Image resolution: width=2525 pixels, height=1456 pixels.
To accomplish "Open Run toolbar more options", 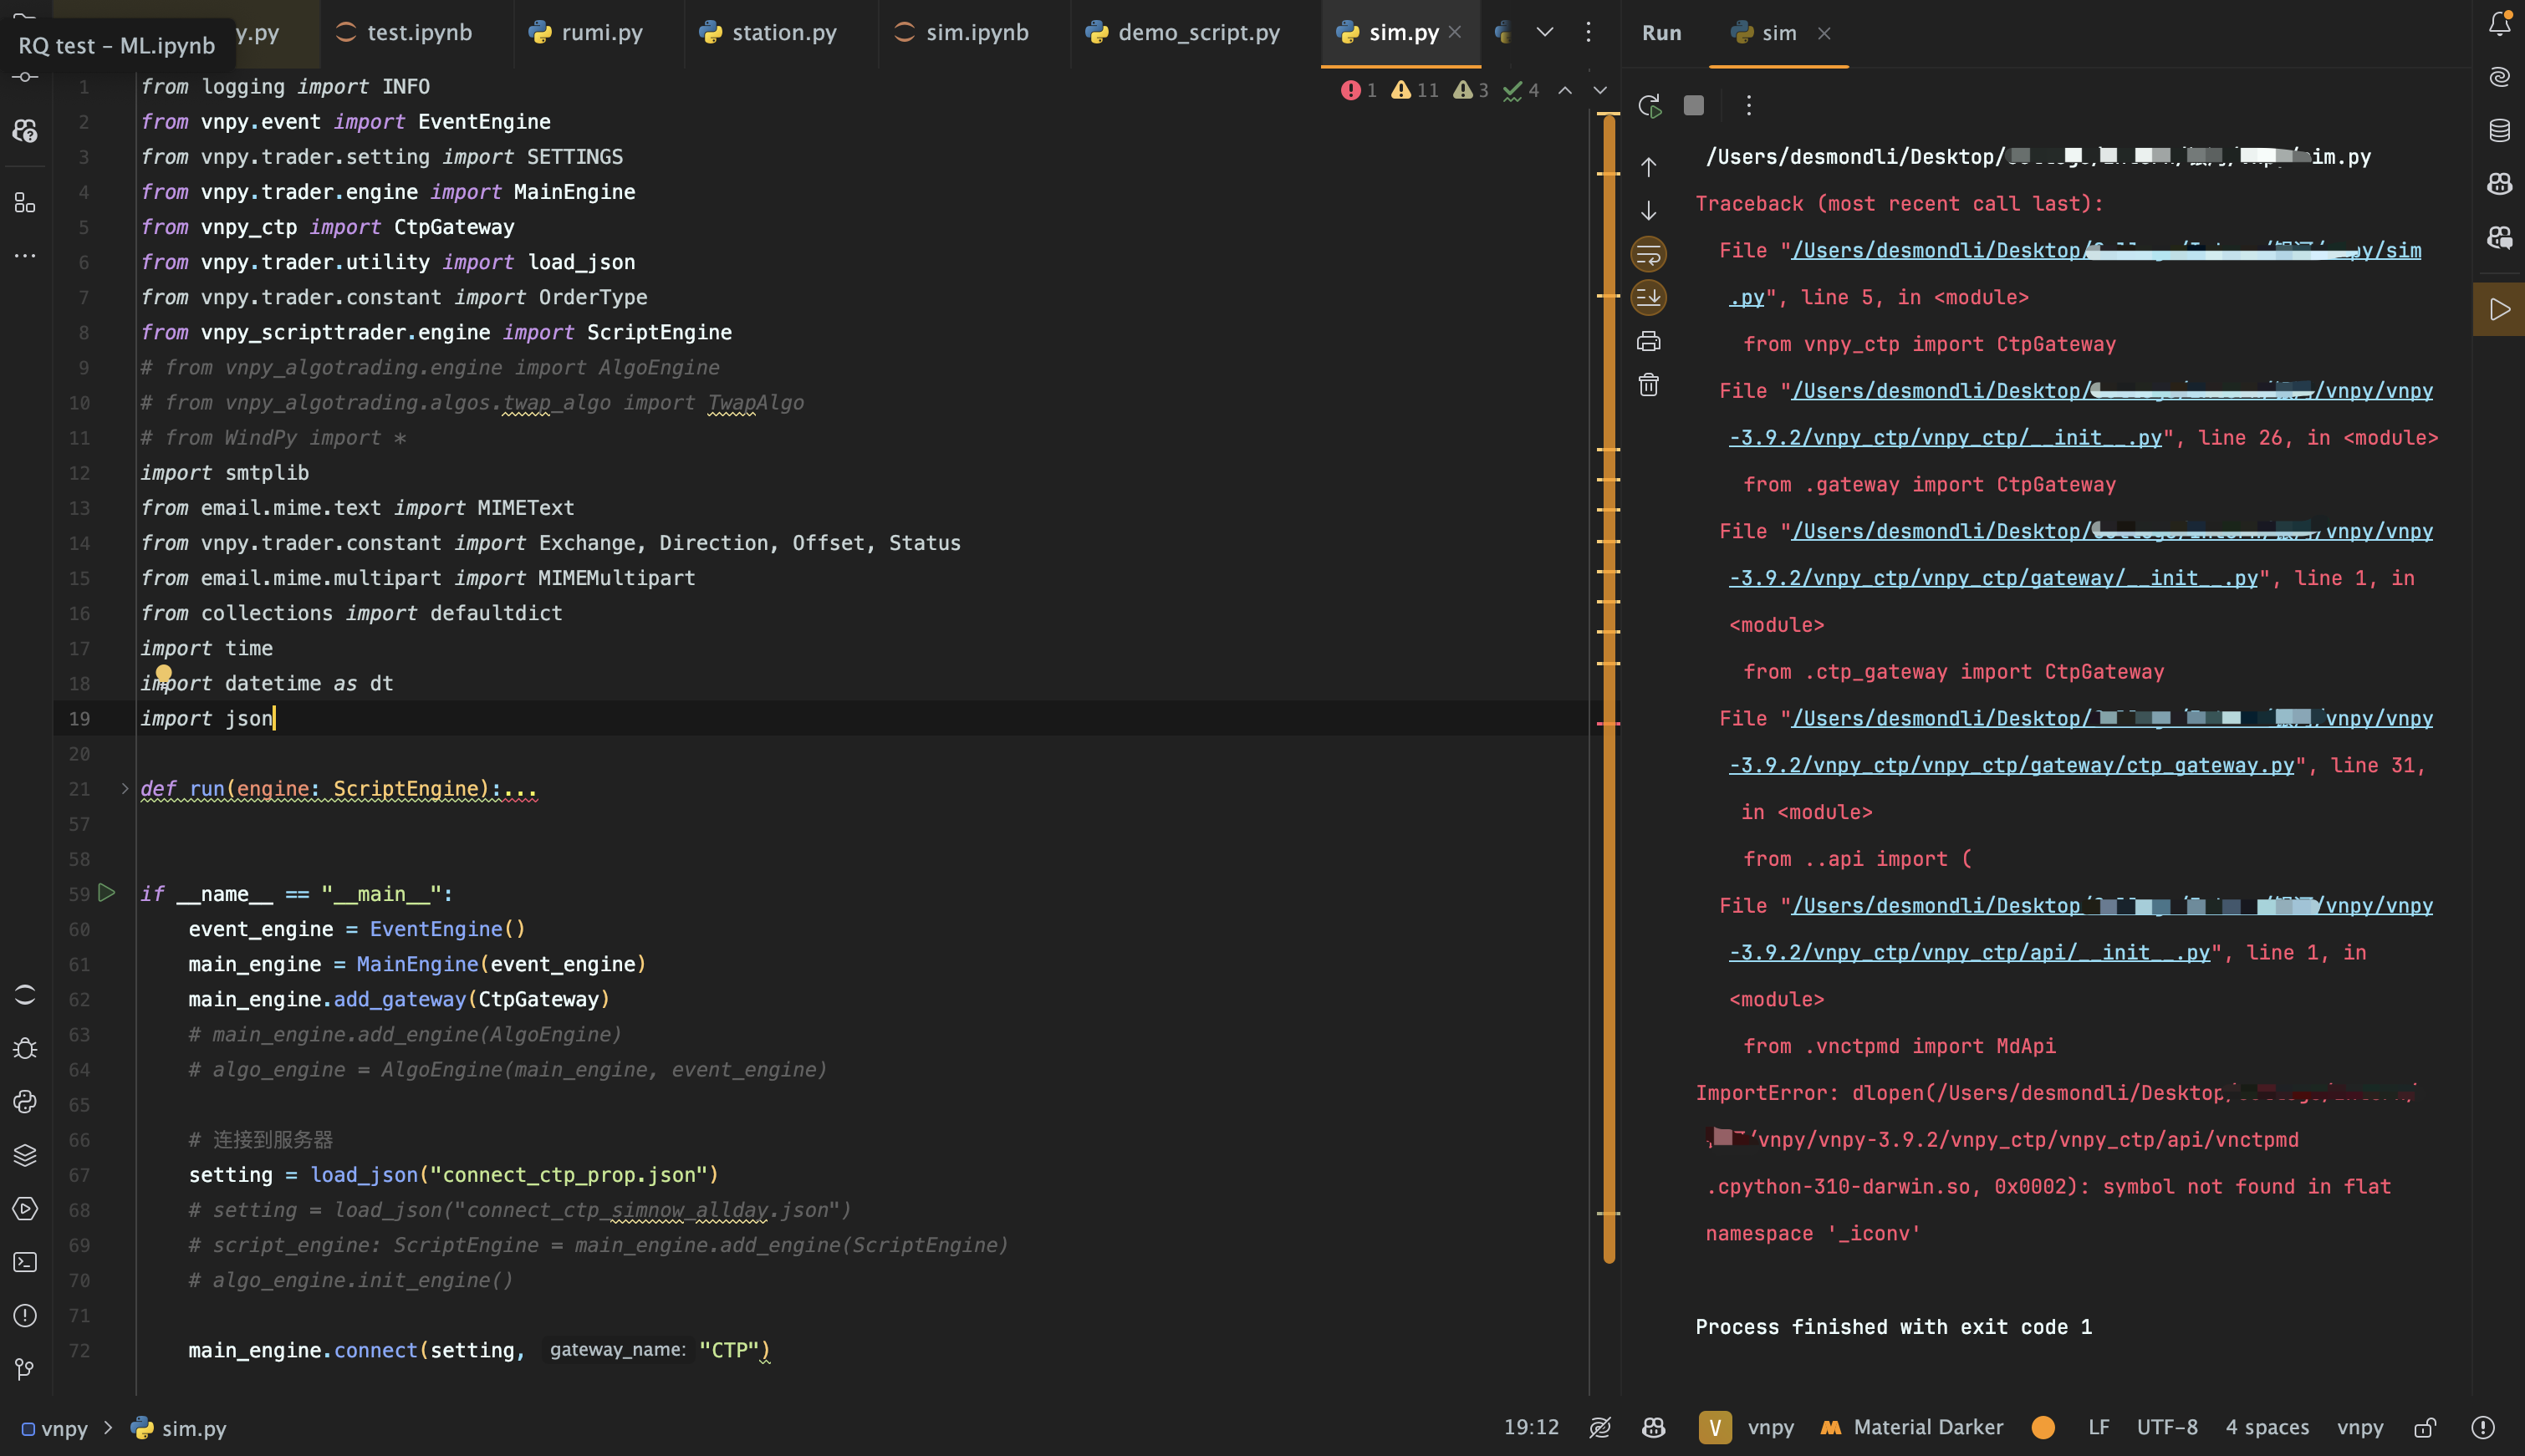I will pos(1748,105).
